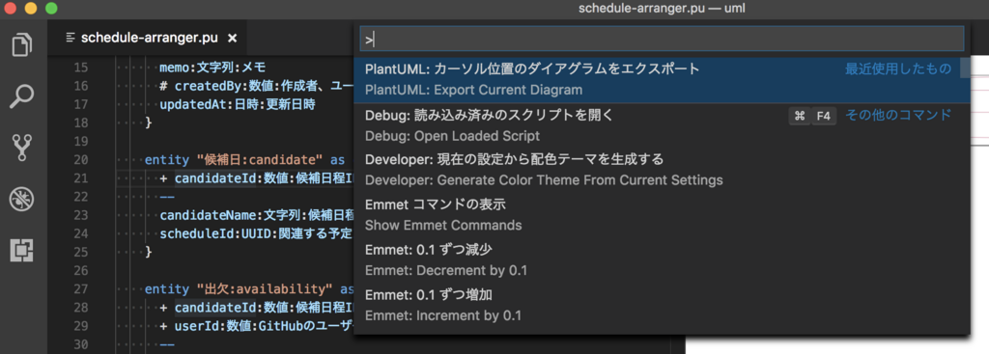Click the green macOS zoom window button
The image size is (989, 354).
click(x=52, y=8)
